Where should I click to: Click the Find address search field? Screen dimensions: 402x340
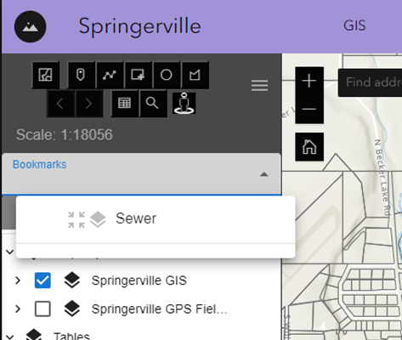point(370,82)
